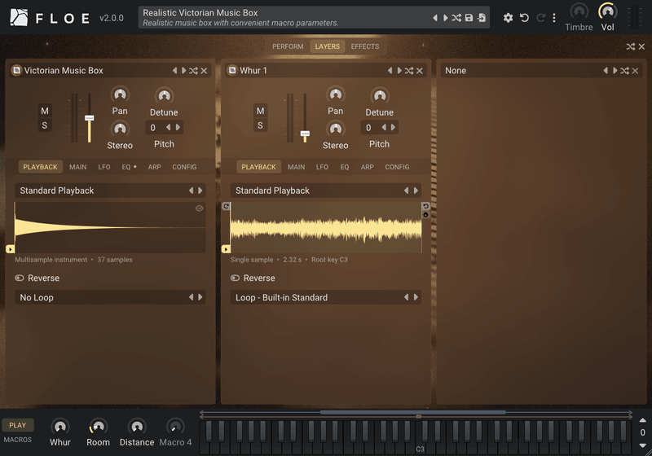Randomise the Whur 1 layer instrument
652x456 pixels.
pos(409,71)
